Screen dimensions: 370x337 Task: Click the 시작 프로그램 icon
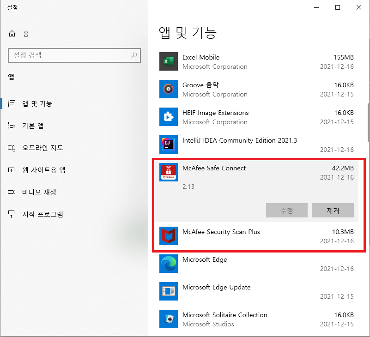tap(12, 214)
